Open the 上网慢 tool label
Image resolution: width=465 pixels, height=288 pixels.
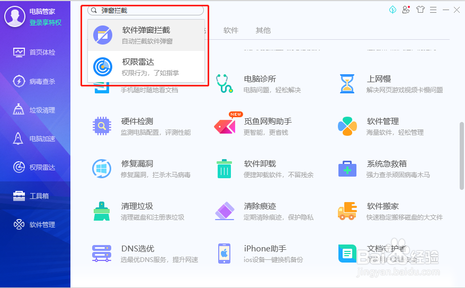click(x=379, y=79)
